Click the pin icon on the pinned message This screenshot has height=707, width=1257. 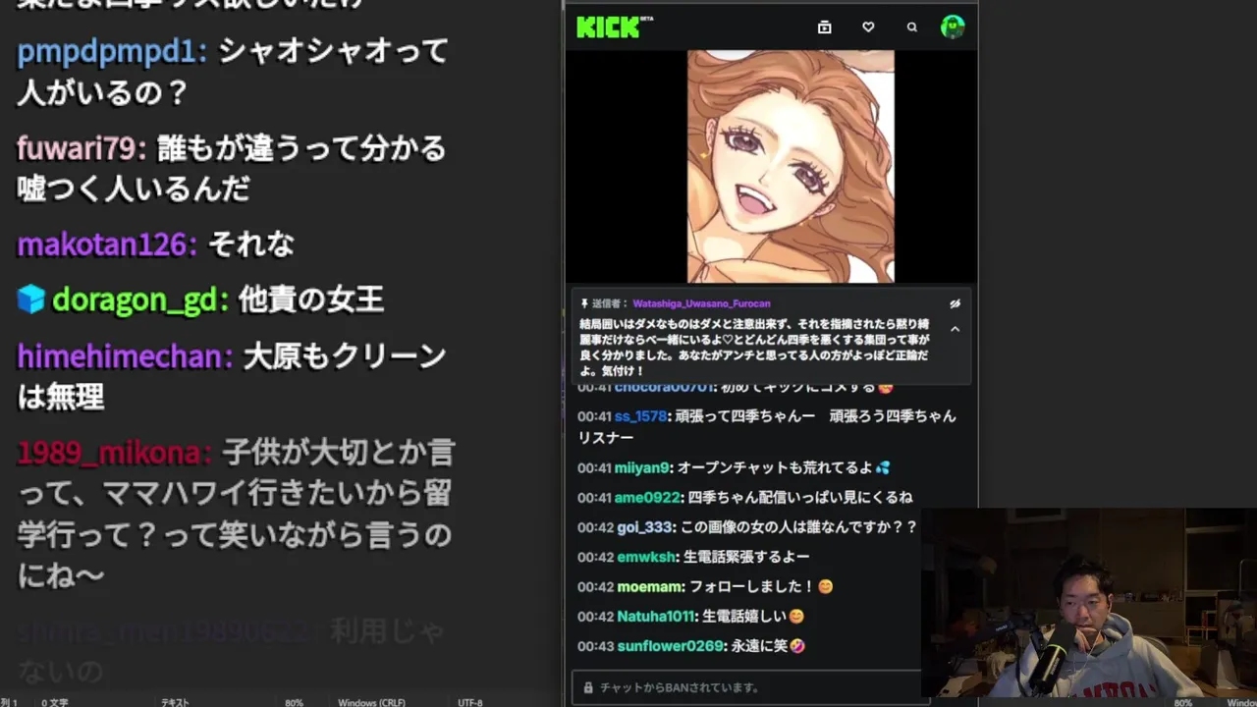coord(584,304)
